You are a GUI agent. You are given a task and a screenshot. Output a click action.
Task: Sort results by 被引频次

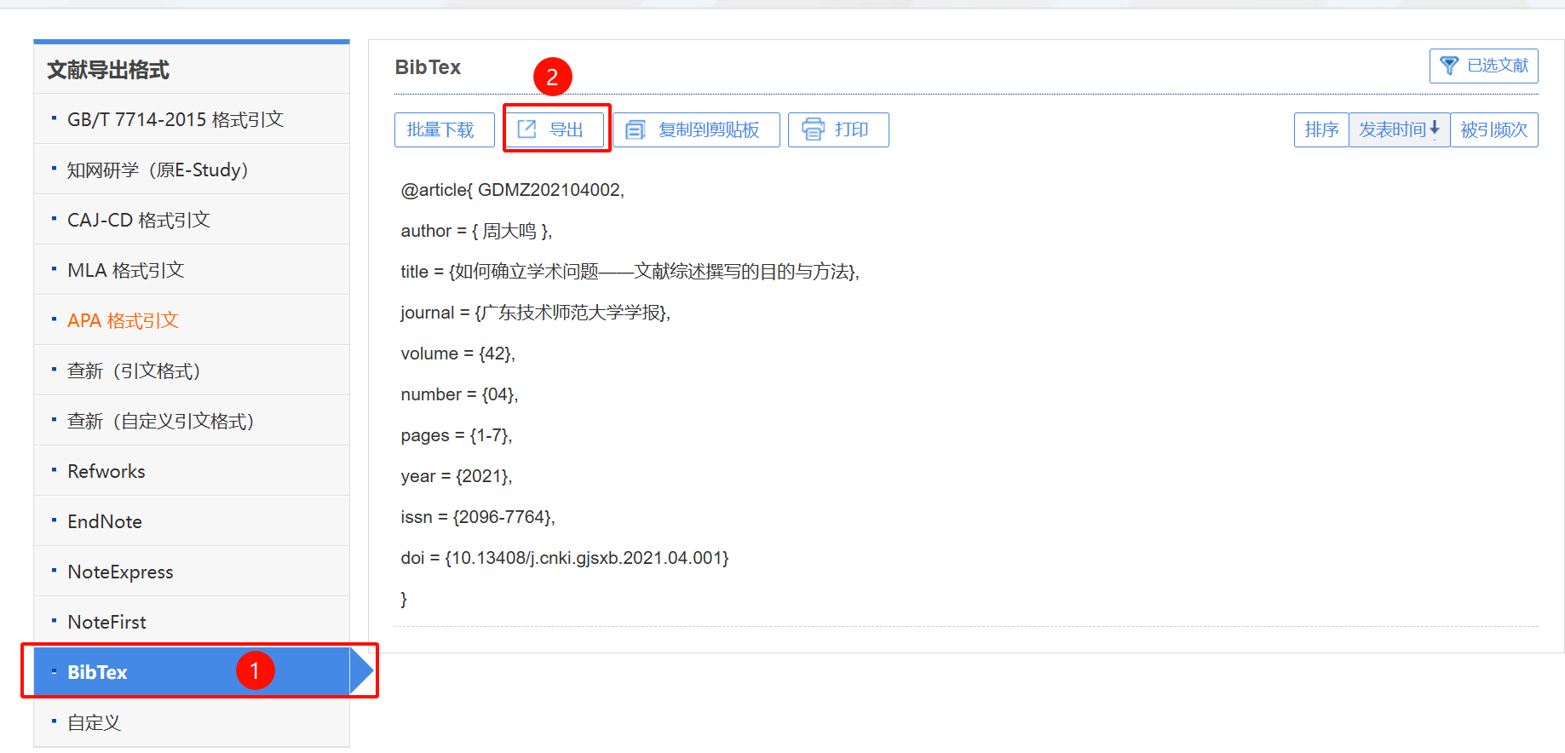(1493, 129)
